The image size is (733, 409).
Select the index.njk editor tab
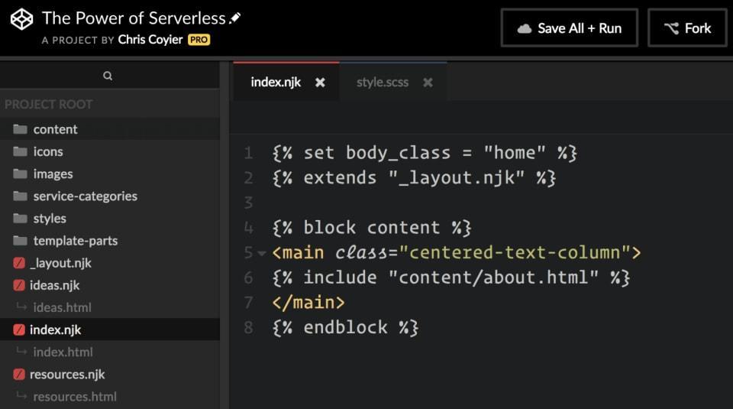point(276,83)
